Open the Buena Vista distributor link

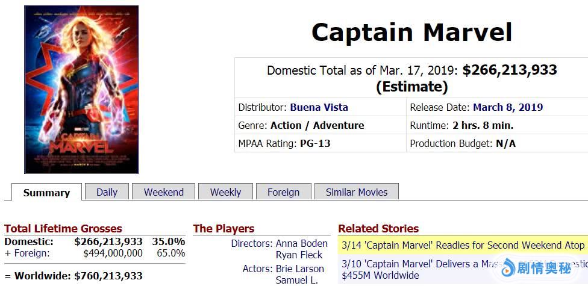(319, 107)
